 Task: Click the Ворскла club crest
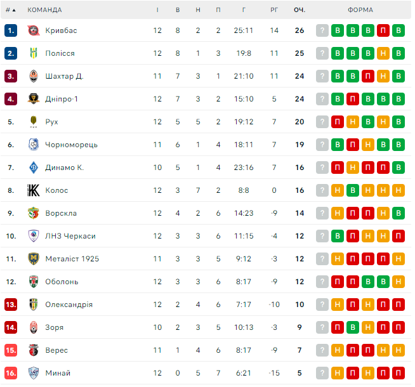click(x=34, y=213)
